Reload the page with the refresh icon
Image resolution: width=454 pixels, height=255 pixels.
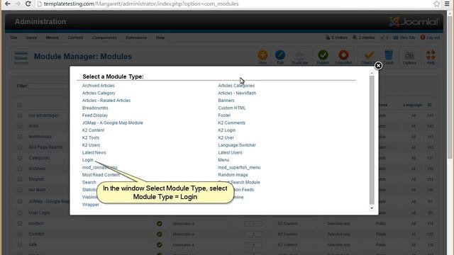click(x=28, y=4)
